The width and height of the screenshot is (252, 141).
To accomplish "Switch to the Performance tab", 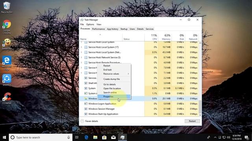I will click(x=98, y=29).
